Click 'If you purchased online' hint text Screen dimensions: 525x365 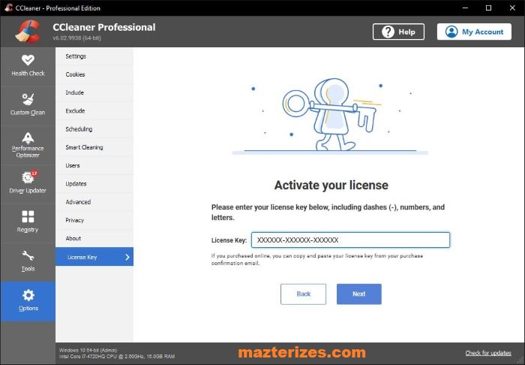(x=316, y=259)
